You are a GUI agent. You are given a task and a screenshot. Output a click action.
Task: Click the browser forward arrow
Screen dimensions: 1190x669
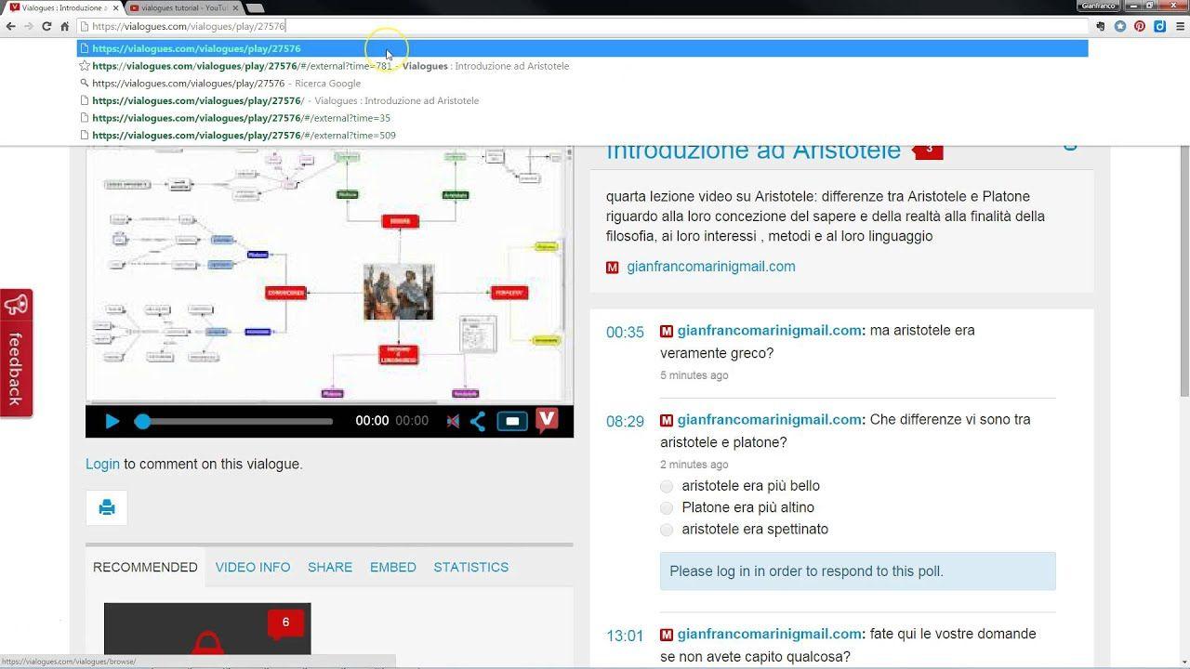[28, 26]
